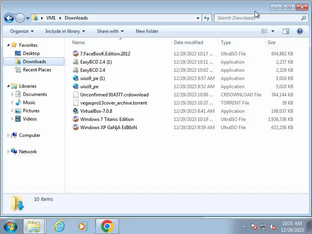Click the Windows Explorer taskbar icon
Viewport: 312px width, 234px height.
point(34,226)
